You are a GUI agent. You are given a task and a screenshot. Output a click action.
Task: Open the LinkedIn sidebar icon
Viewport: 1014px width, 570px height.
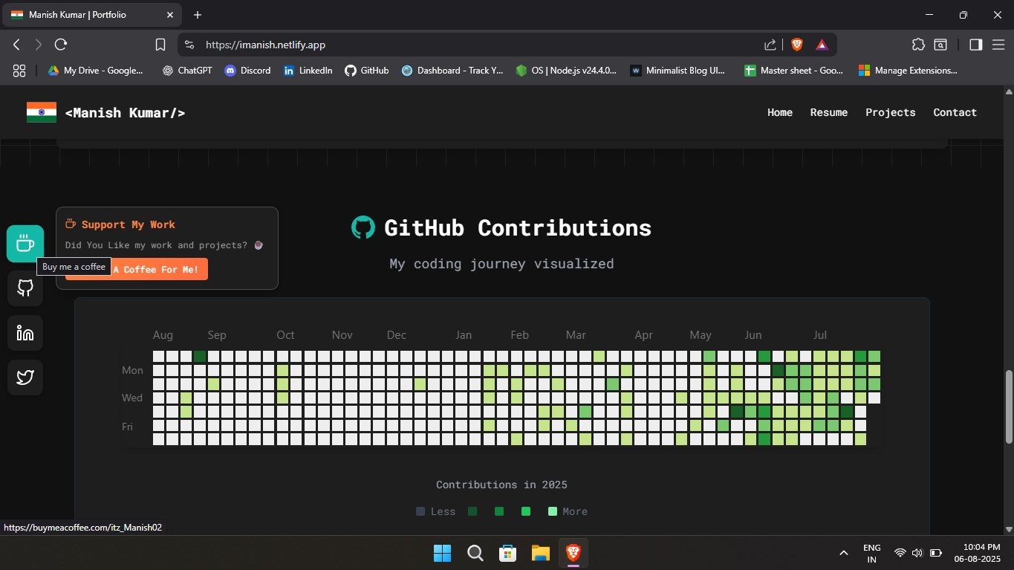coord(25,333)
